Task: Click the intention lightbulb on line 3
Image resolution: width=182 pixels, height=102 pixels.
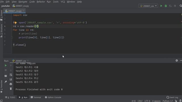Action: 15,23
